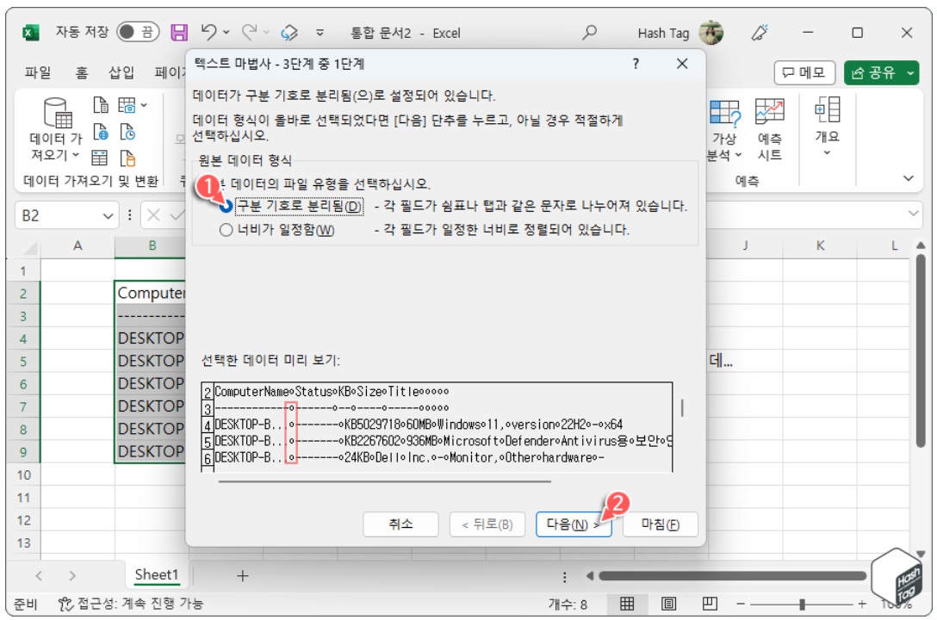
Task: Click the Excel app logo icon
Action: coord(30,32)
